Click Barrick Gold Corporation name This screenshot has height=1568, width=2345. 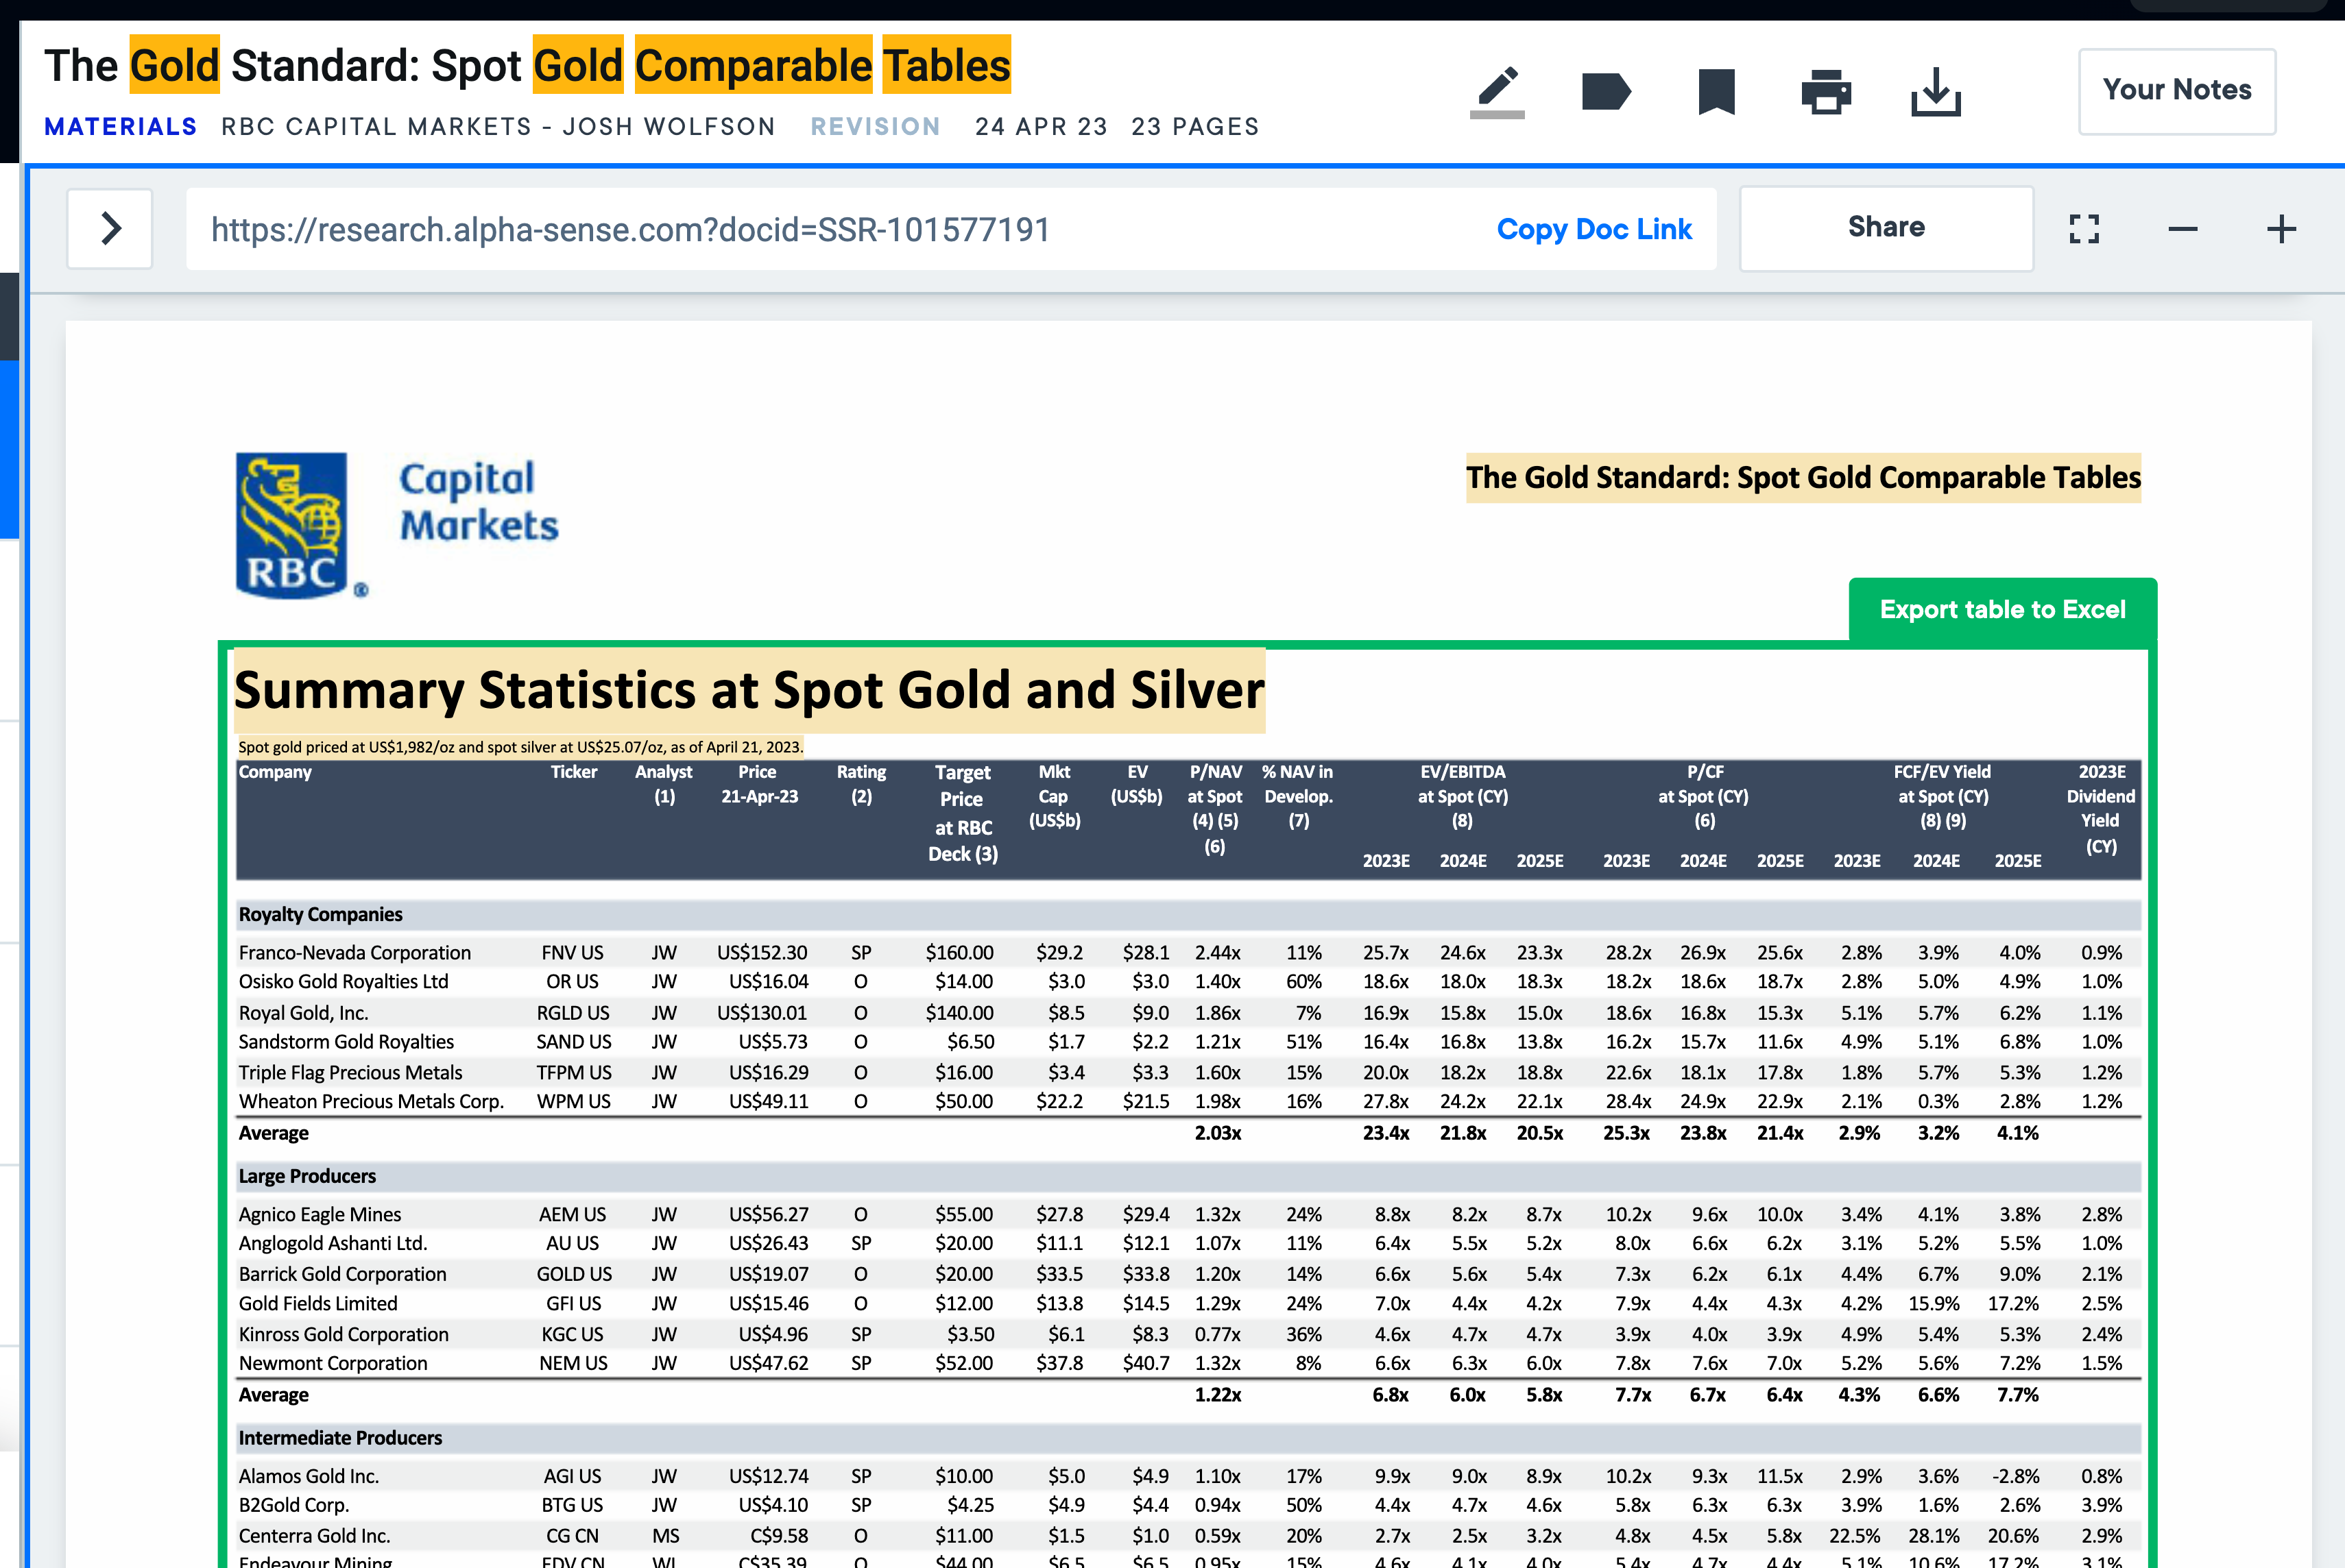[x=342, y=1274]
